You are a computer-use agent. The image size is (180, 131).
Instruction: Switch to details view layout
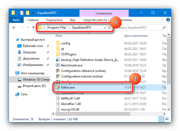[161, 119]
